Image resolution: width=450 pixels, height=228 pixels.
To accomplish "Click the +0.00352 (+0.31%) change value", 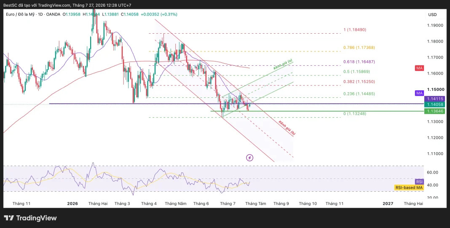I will tap(159, 14).
